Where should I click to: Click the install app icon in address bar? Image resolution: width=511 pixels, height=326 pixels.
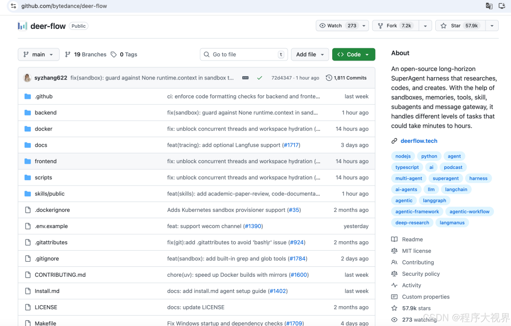502,6
